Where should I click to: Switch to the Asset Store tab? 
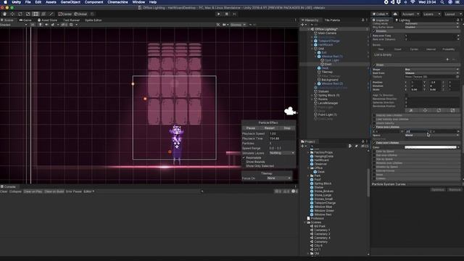click(47, 20)
